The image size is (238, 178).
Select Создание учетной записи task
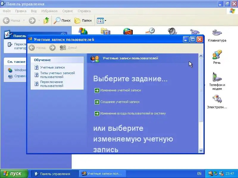pos(120,102)
